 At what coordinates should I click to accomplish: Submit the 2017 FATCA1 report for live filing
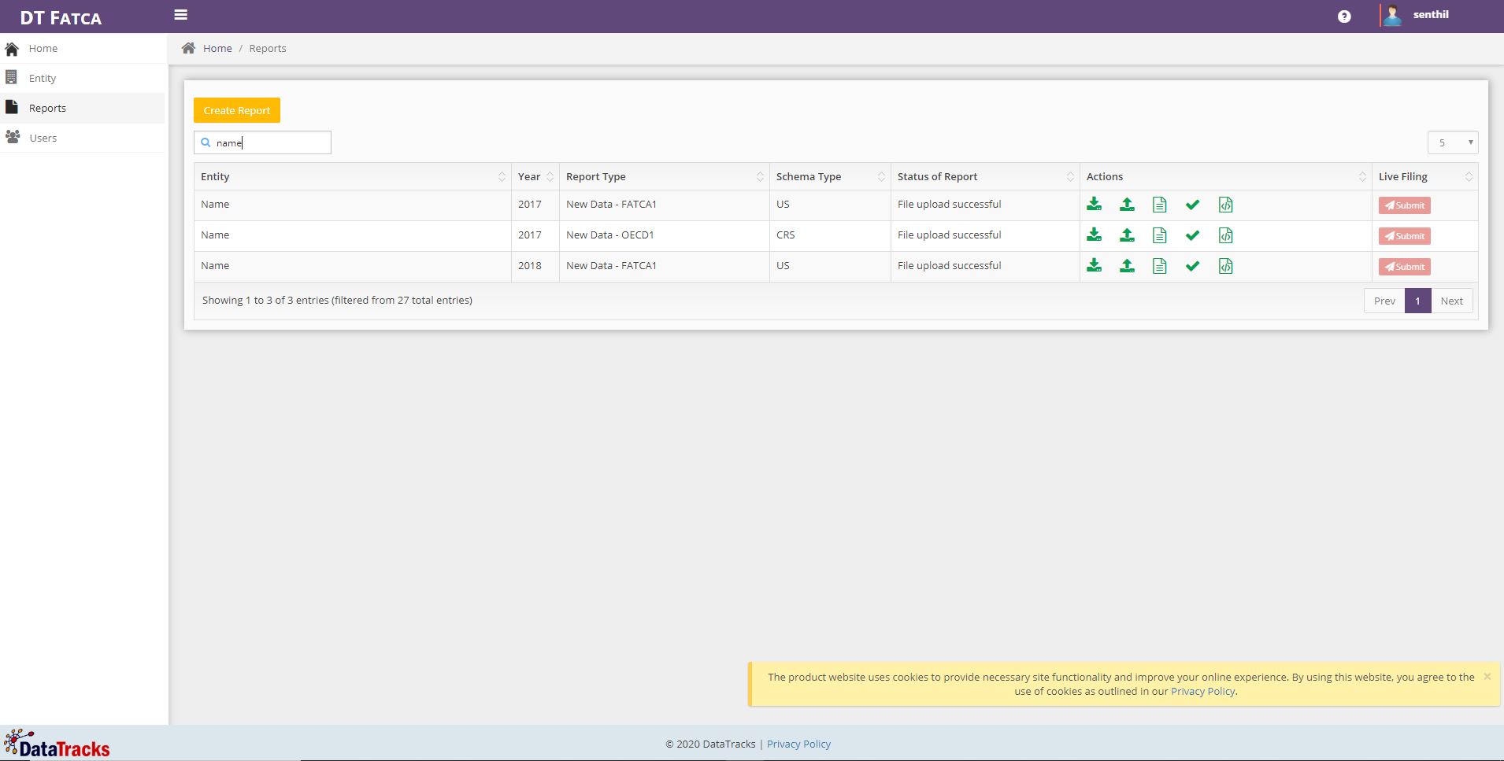pos(1404,205)
